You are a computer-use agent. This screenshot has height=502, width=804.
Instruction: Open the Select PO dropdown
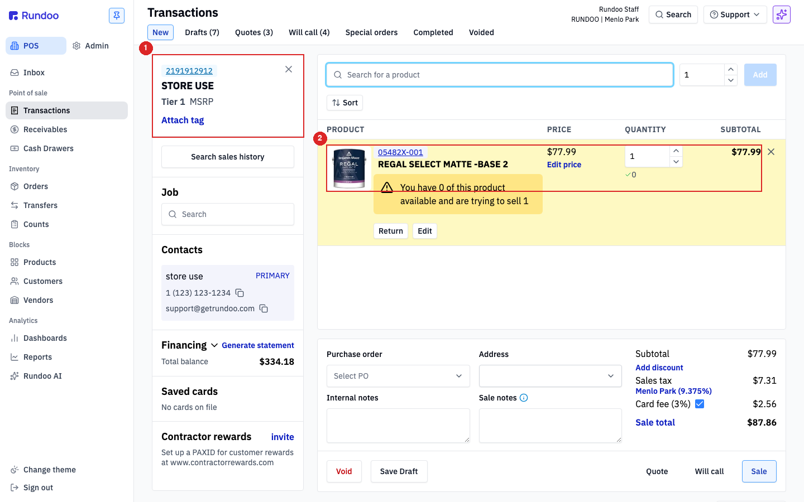(398, 376)
